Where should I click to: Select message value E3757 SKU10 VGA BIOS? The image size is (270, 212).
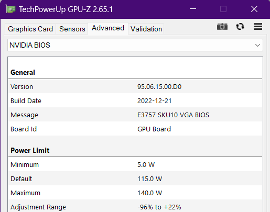pyautogui.click(x=173, y=115)
